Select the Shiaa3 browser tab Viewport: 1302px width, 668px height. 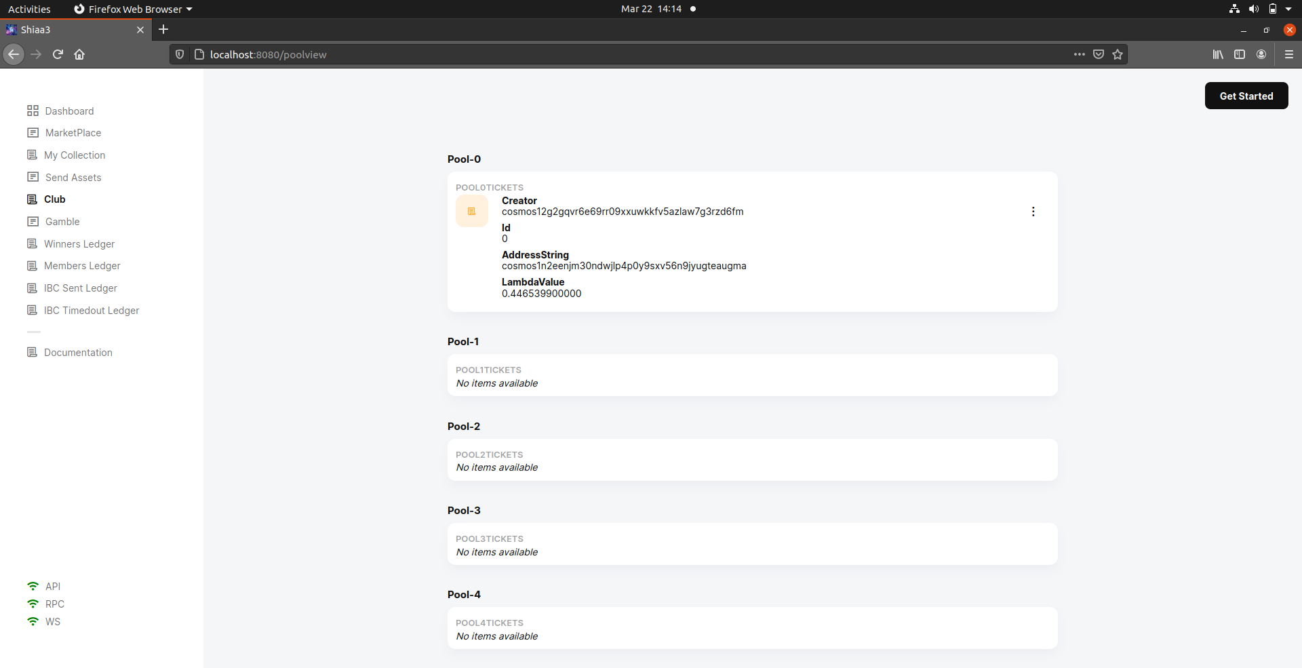(x=75, y=29)
